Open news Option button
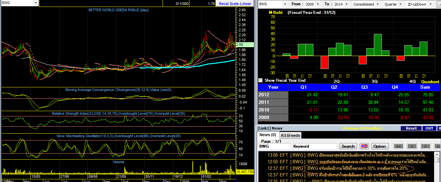 pyautogui.click(x=380, y=146)
